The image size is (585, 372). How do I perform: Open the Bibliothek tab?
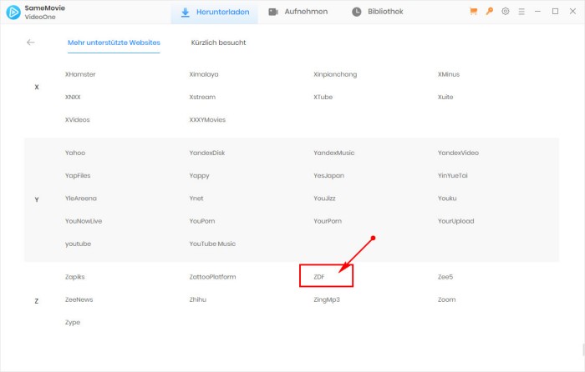378,12
